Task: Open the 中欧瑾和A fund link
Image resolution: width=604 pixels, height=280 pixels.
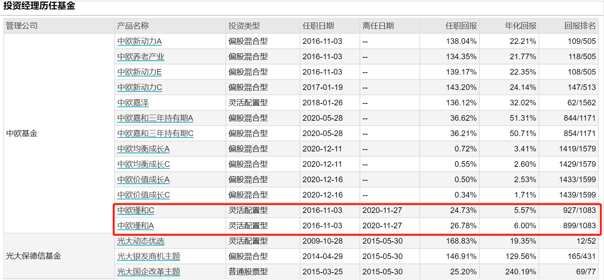Action: click(136, 226)
